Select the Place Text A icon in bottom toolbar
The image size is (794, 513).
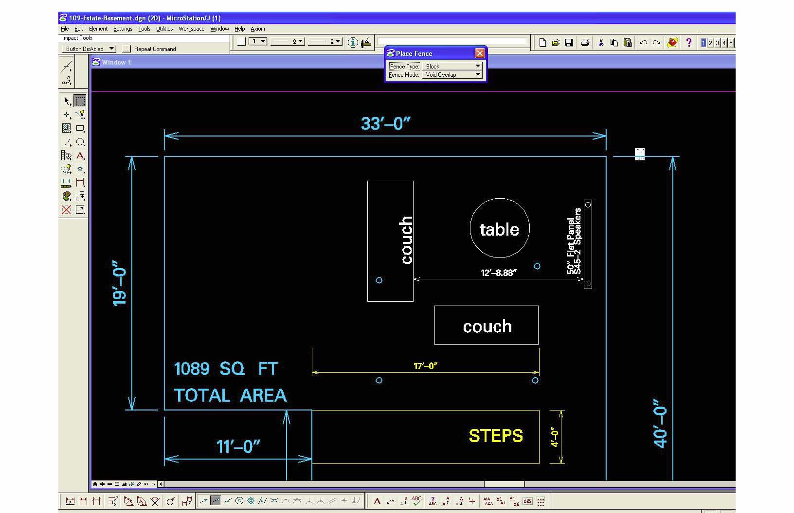click(x=377, y=501)
